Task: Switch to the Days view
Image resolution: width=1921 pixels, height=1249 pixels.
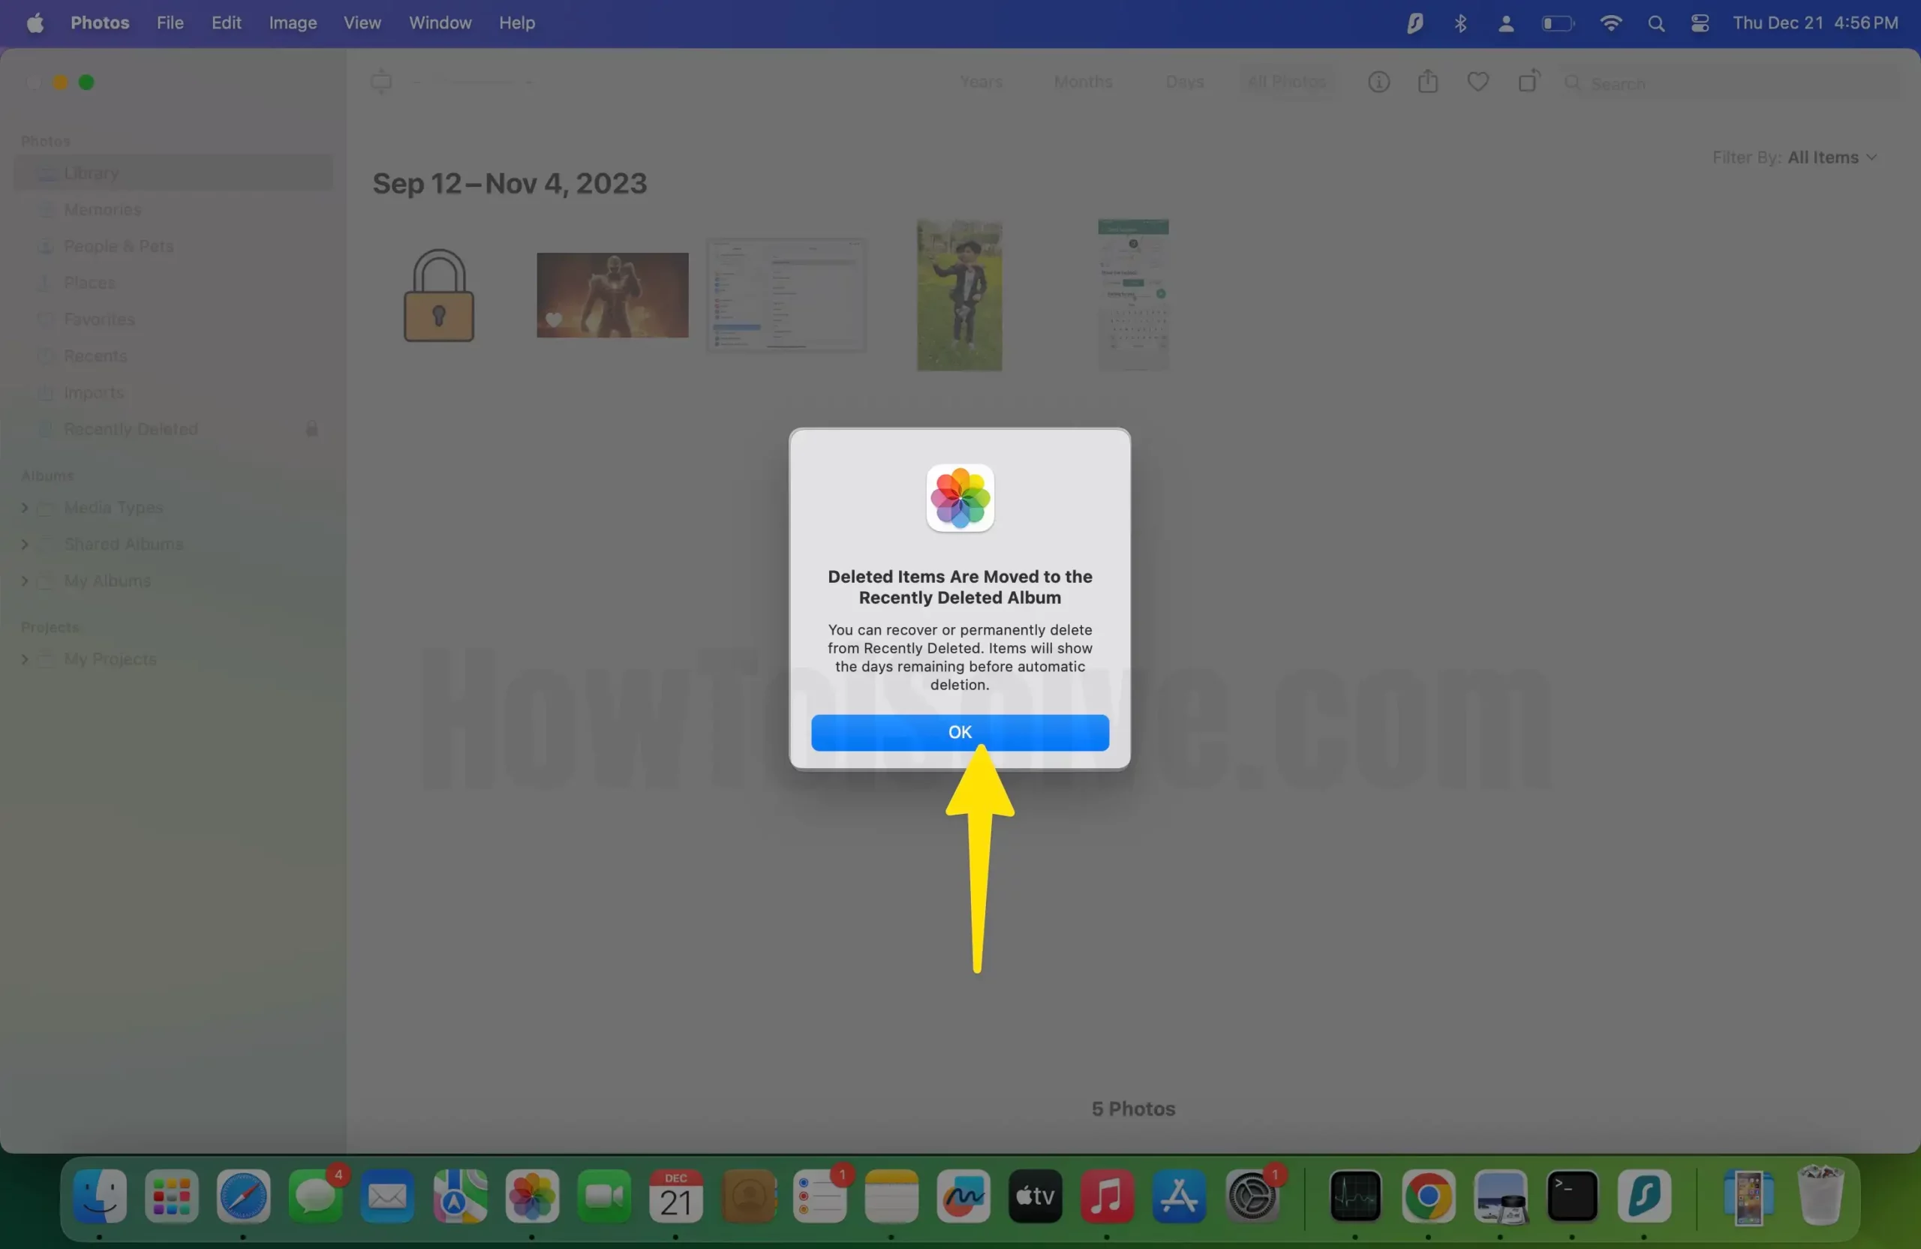Action: click(x=1184, y=82)
